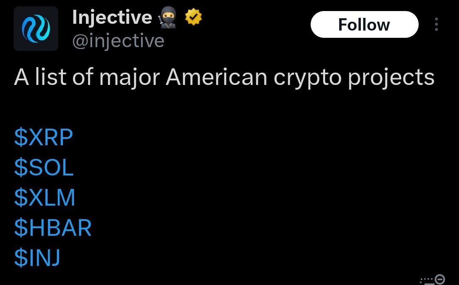Click the circled minus icon at bottom right
Image resolution: width=459 pixels, height=285 pixels.
(440, 279)
